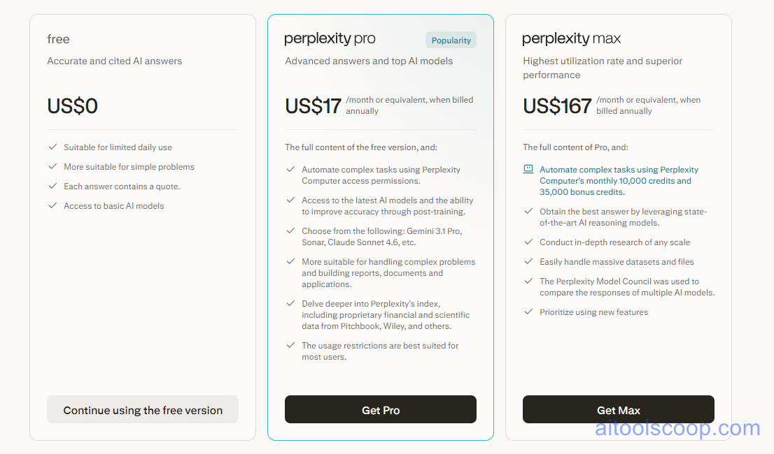Click the checkmark beside "Conduct in-depth research of any scale"
This screenshot has height=454, width=774.
[529, 242]
